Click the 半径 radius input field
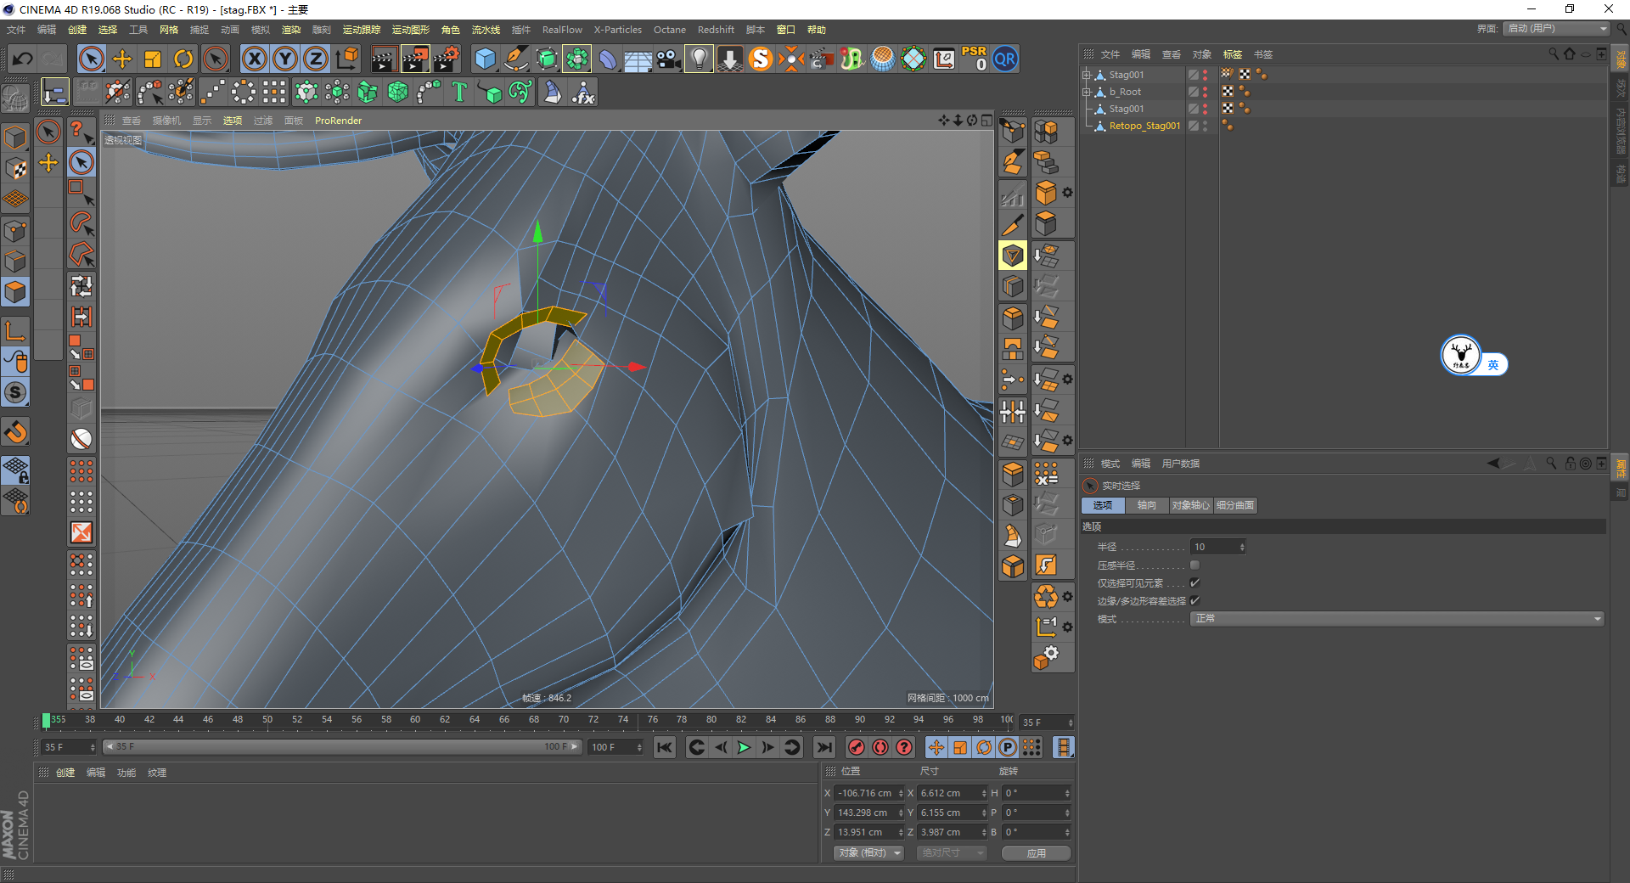1630x883 pixels. click(x=1214, y=547)
